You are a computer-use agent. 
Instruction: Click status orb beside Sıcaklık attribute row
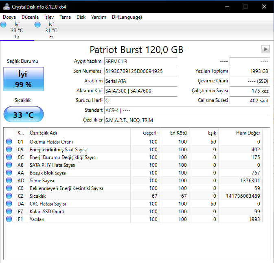[9, 196]
